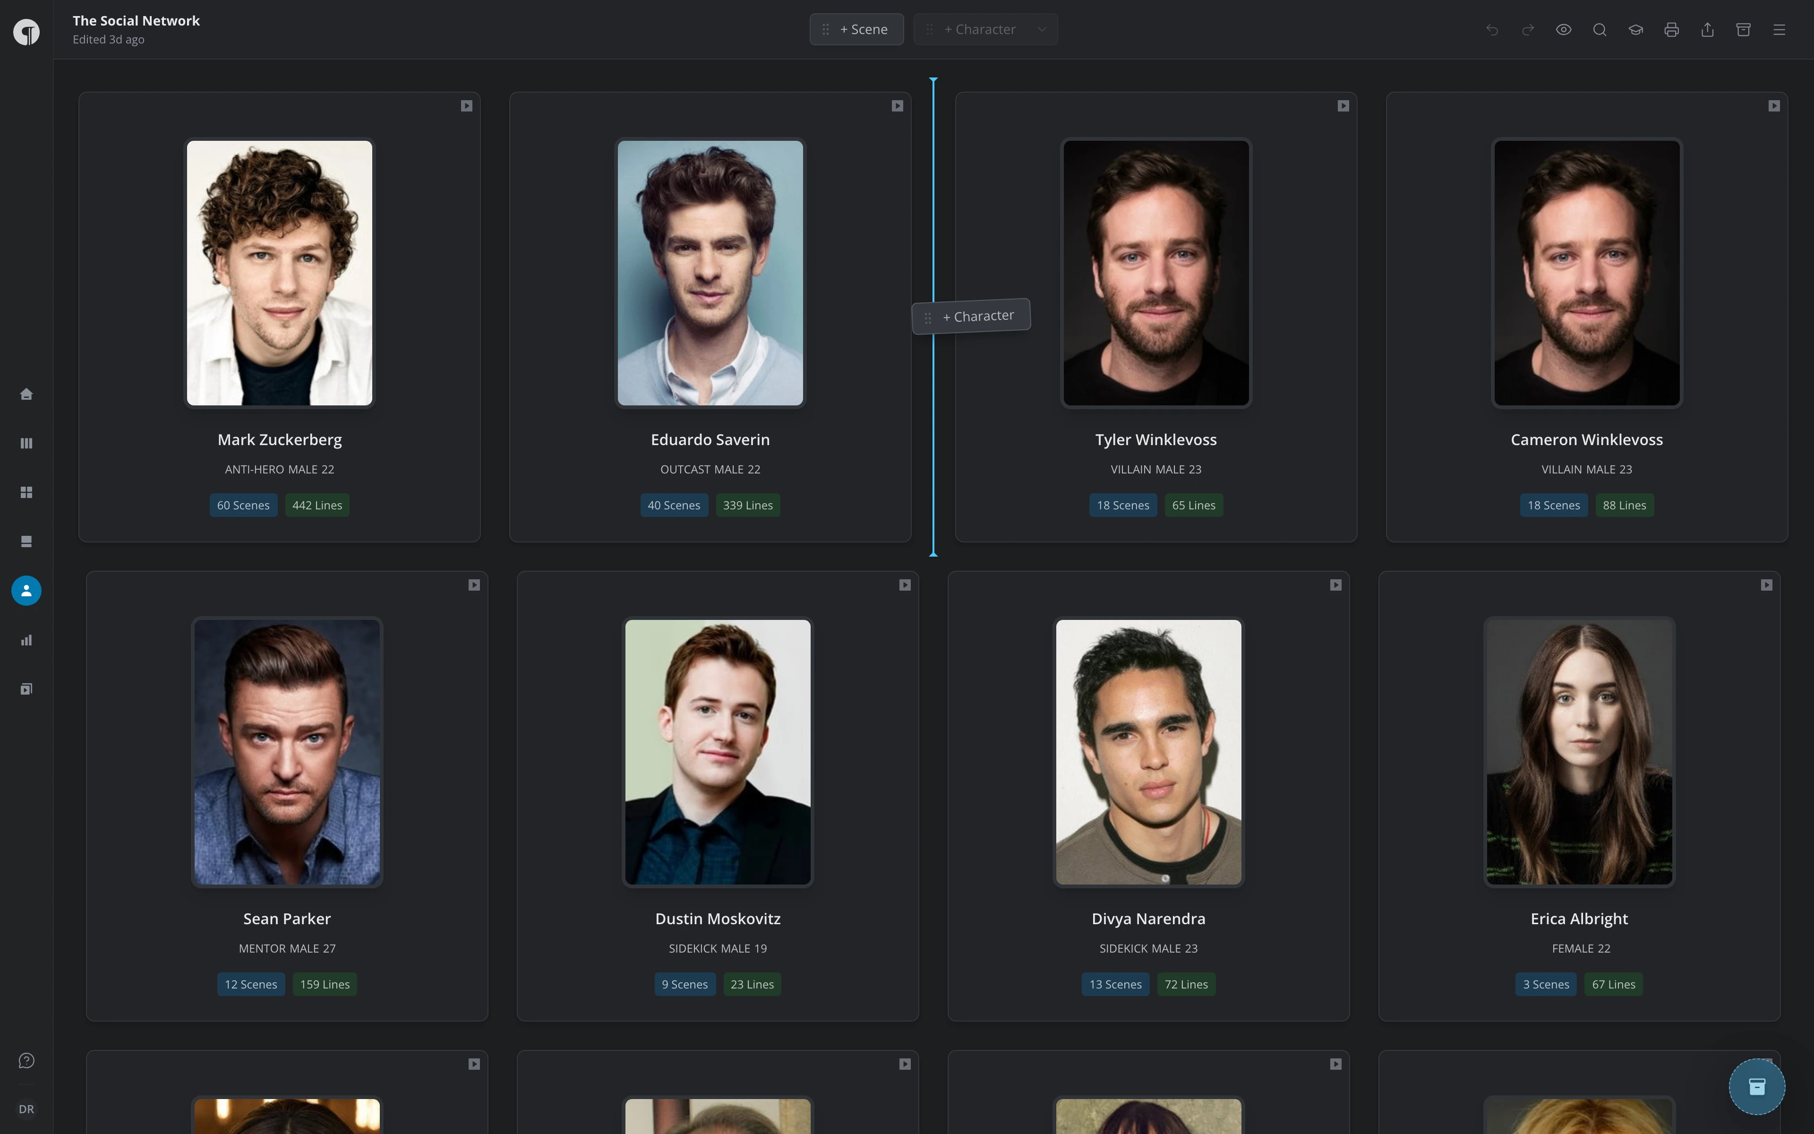This screenshot has width=1814, height=1134.
Task: Click the dragged + Character chip
Action: 971,317
